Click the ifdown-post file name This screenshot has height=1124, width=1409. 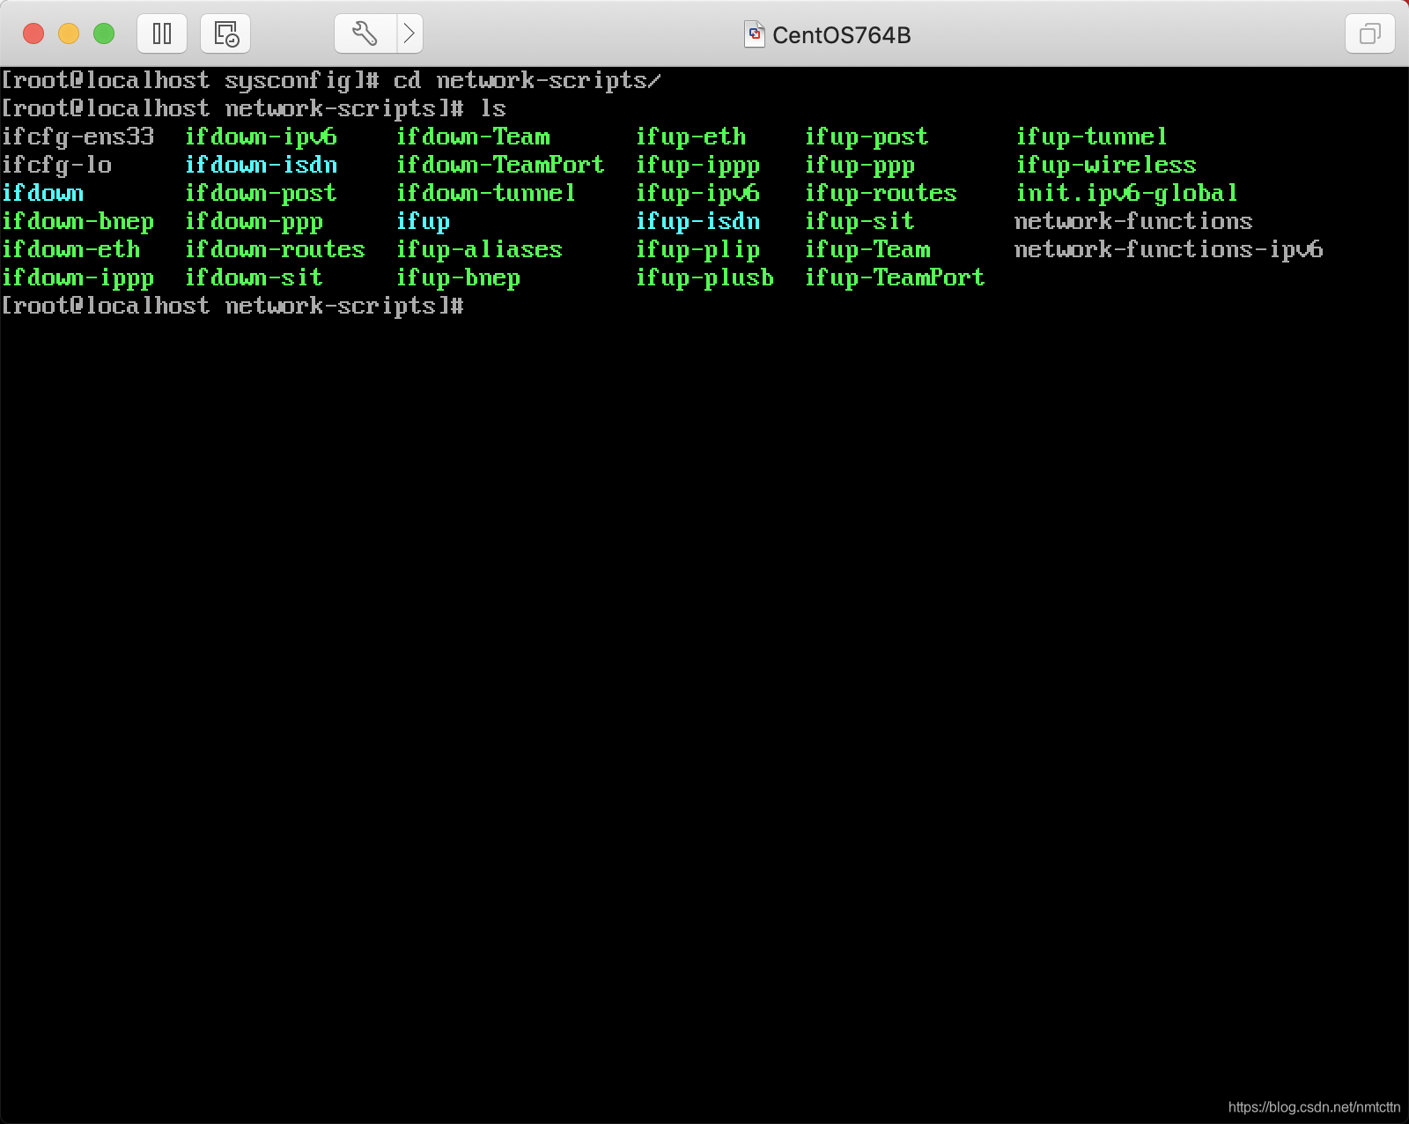(262, 193)
